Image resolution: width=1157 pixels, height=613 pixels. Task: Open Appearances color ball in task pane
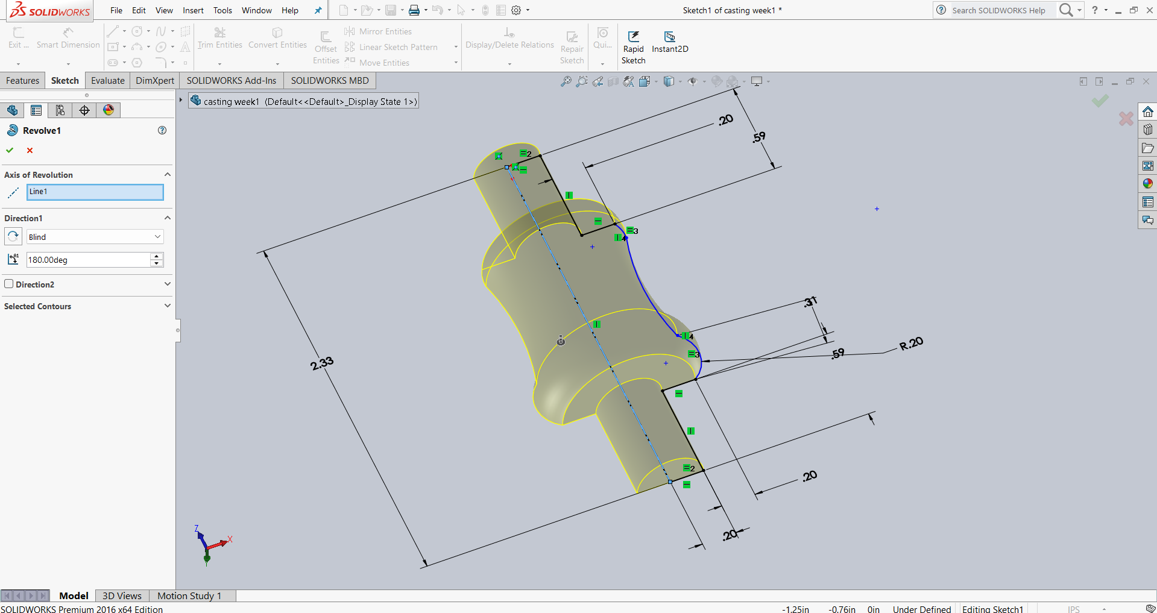pos(1148,184)
